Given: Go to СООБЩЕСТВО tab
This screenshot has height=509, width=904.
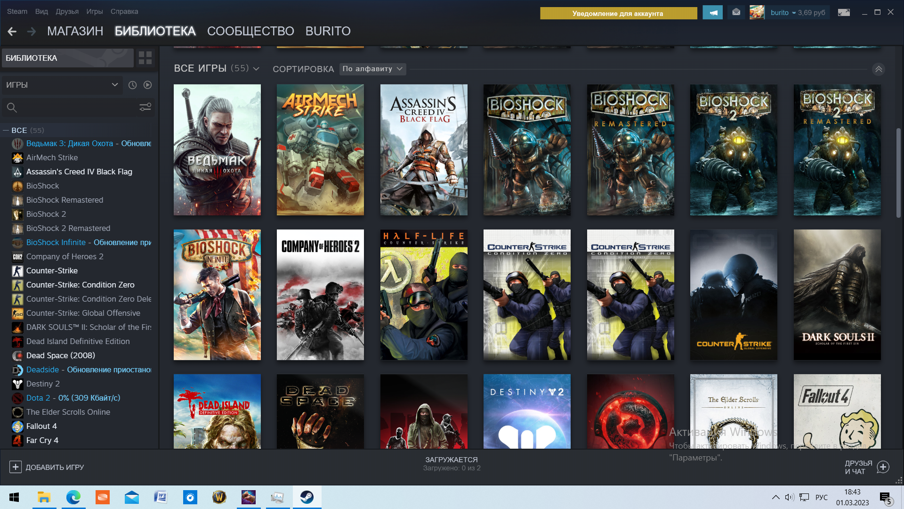Looking at the screenshot, I should (250, 31).
